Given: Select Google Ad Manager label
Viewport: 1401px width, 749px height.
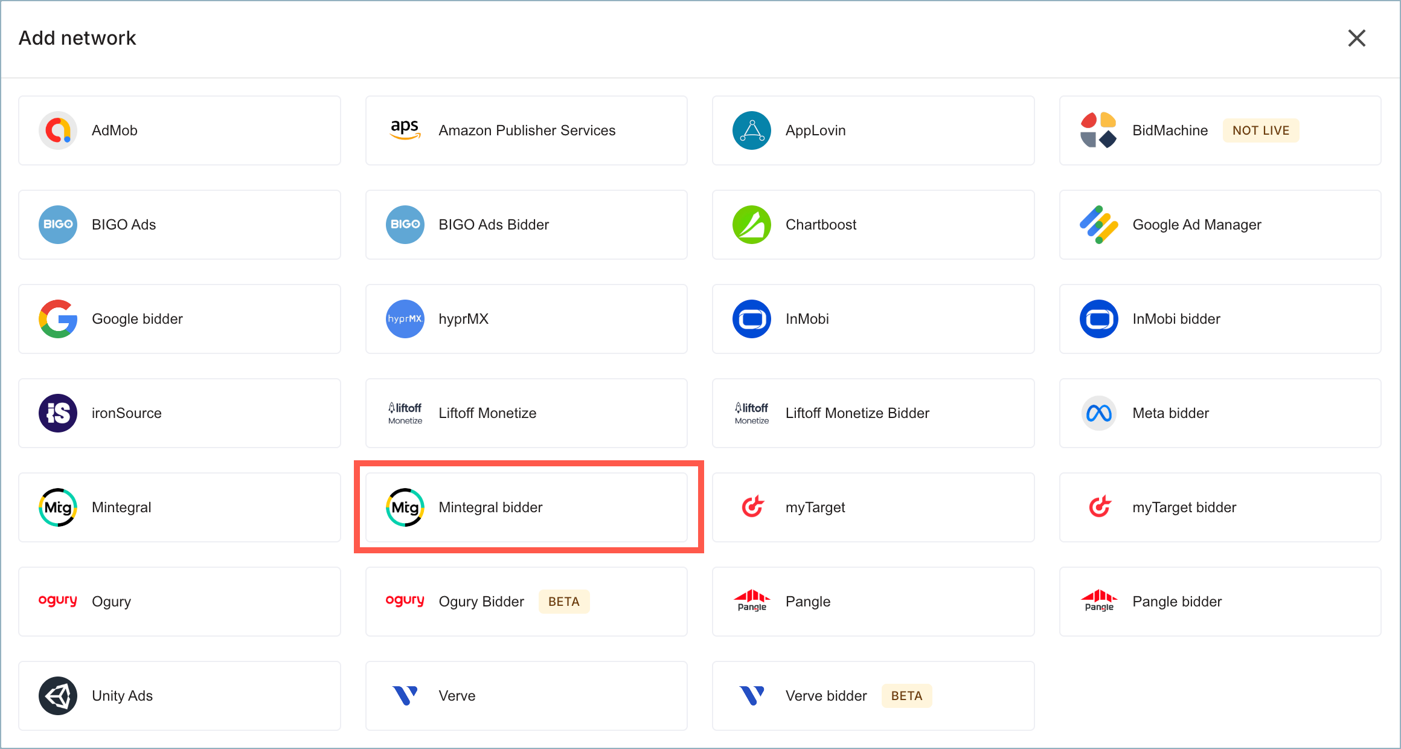Looking at the screenshot, I should click(1196, 225).
